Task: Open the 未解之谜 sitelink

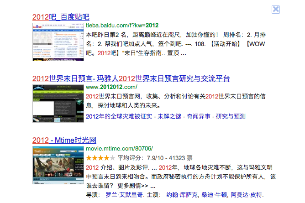Action: pyautogui.click(x=169, y=116)
